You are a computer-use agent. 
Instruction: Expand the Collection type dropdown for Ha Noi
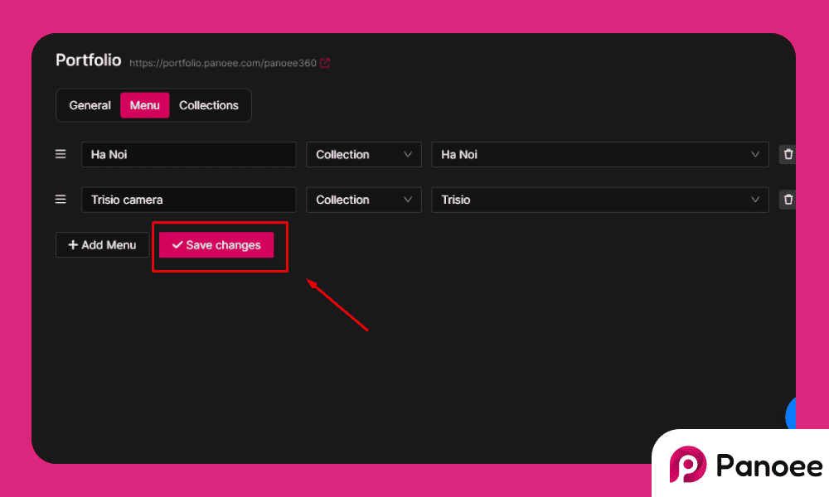(363, 155)
